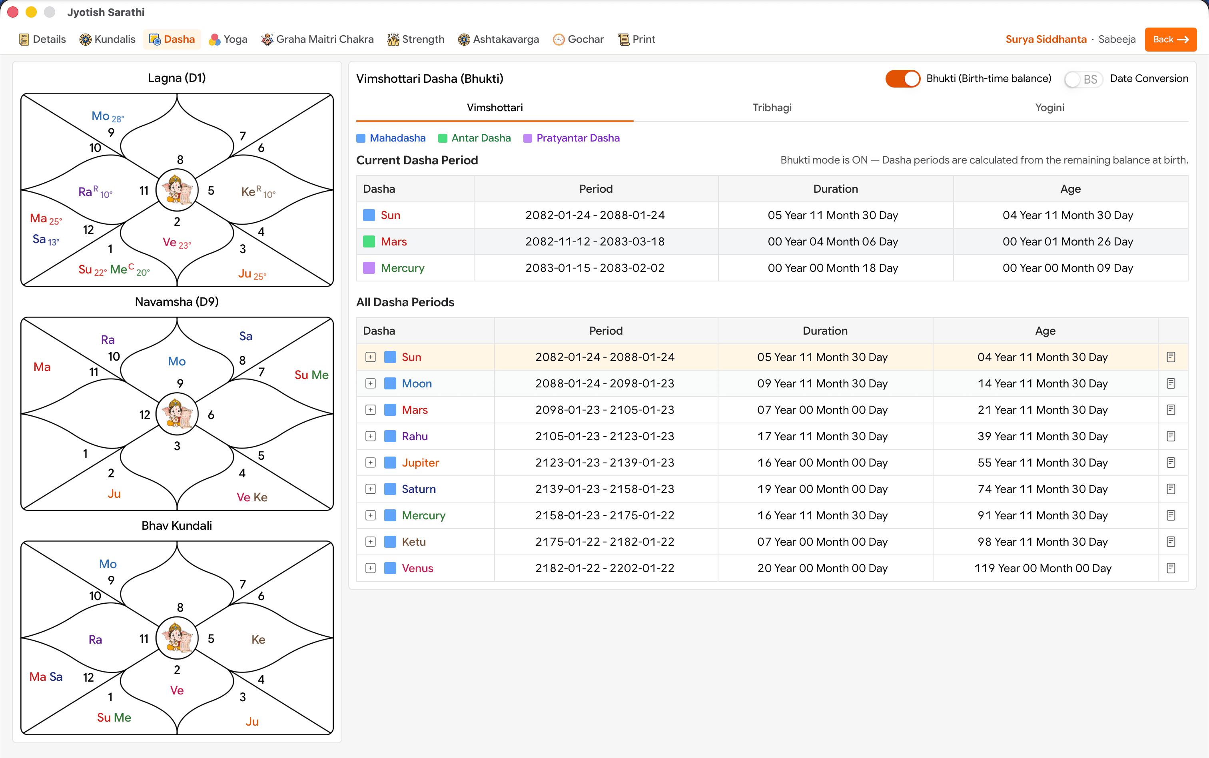Viewport: 1209px width, 758px height.
Task: Click the Navamsha (D9) chart title
Action: point(177,302)
